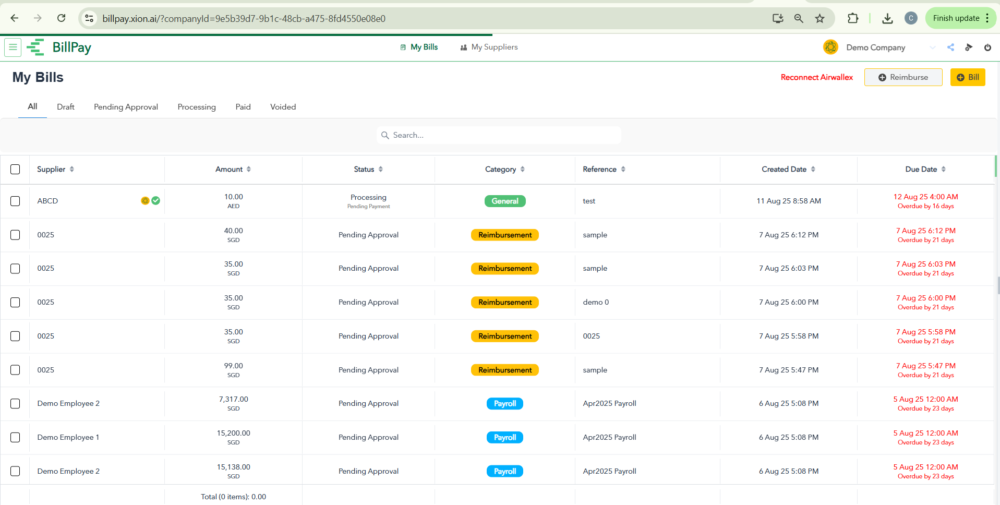Click Apr2025 Payroll reference for 15,138.00 bill
This screenshot has width=1000, height=505.
coord(609,471)
